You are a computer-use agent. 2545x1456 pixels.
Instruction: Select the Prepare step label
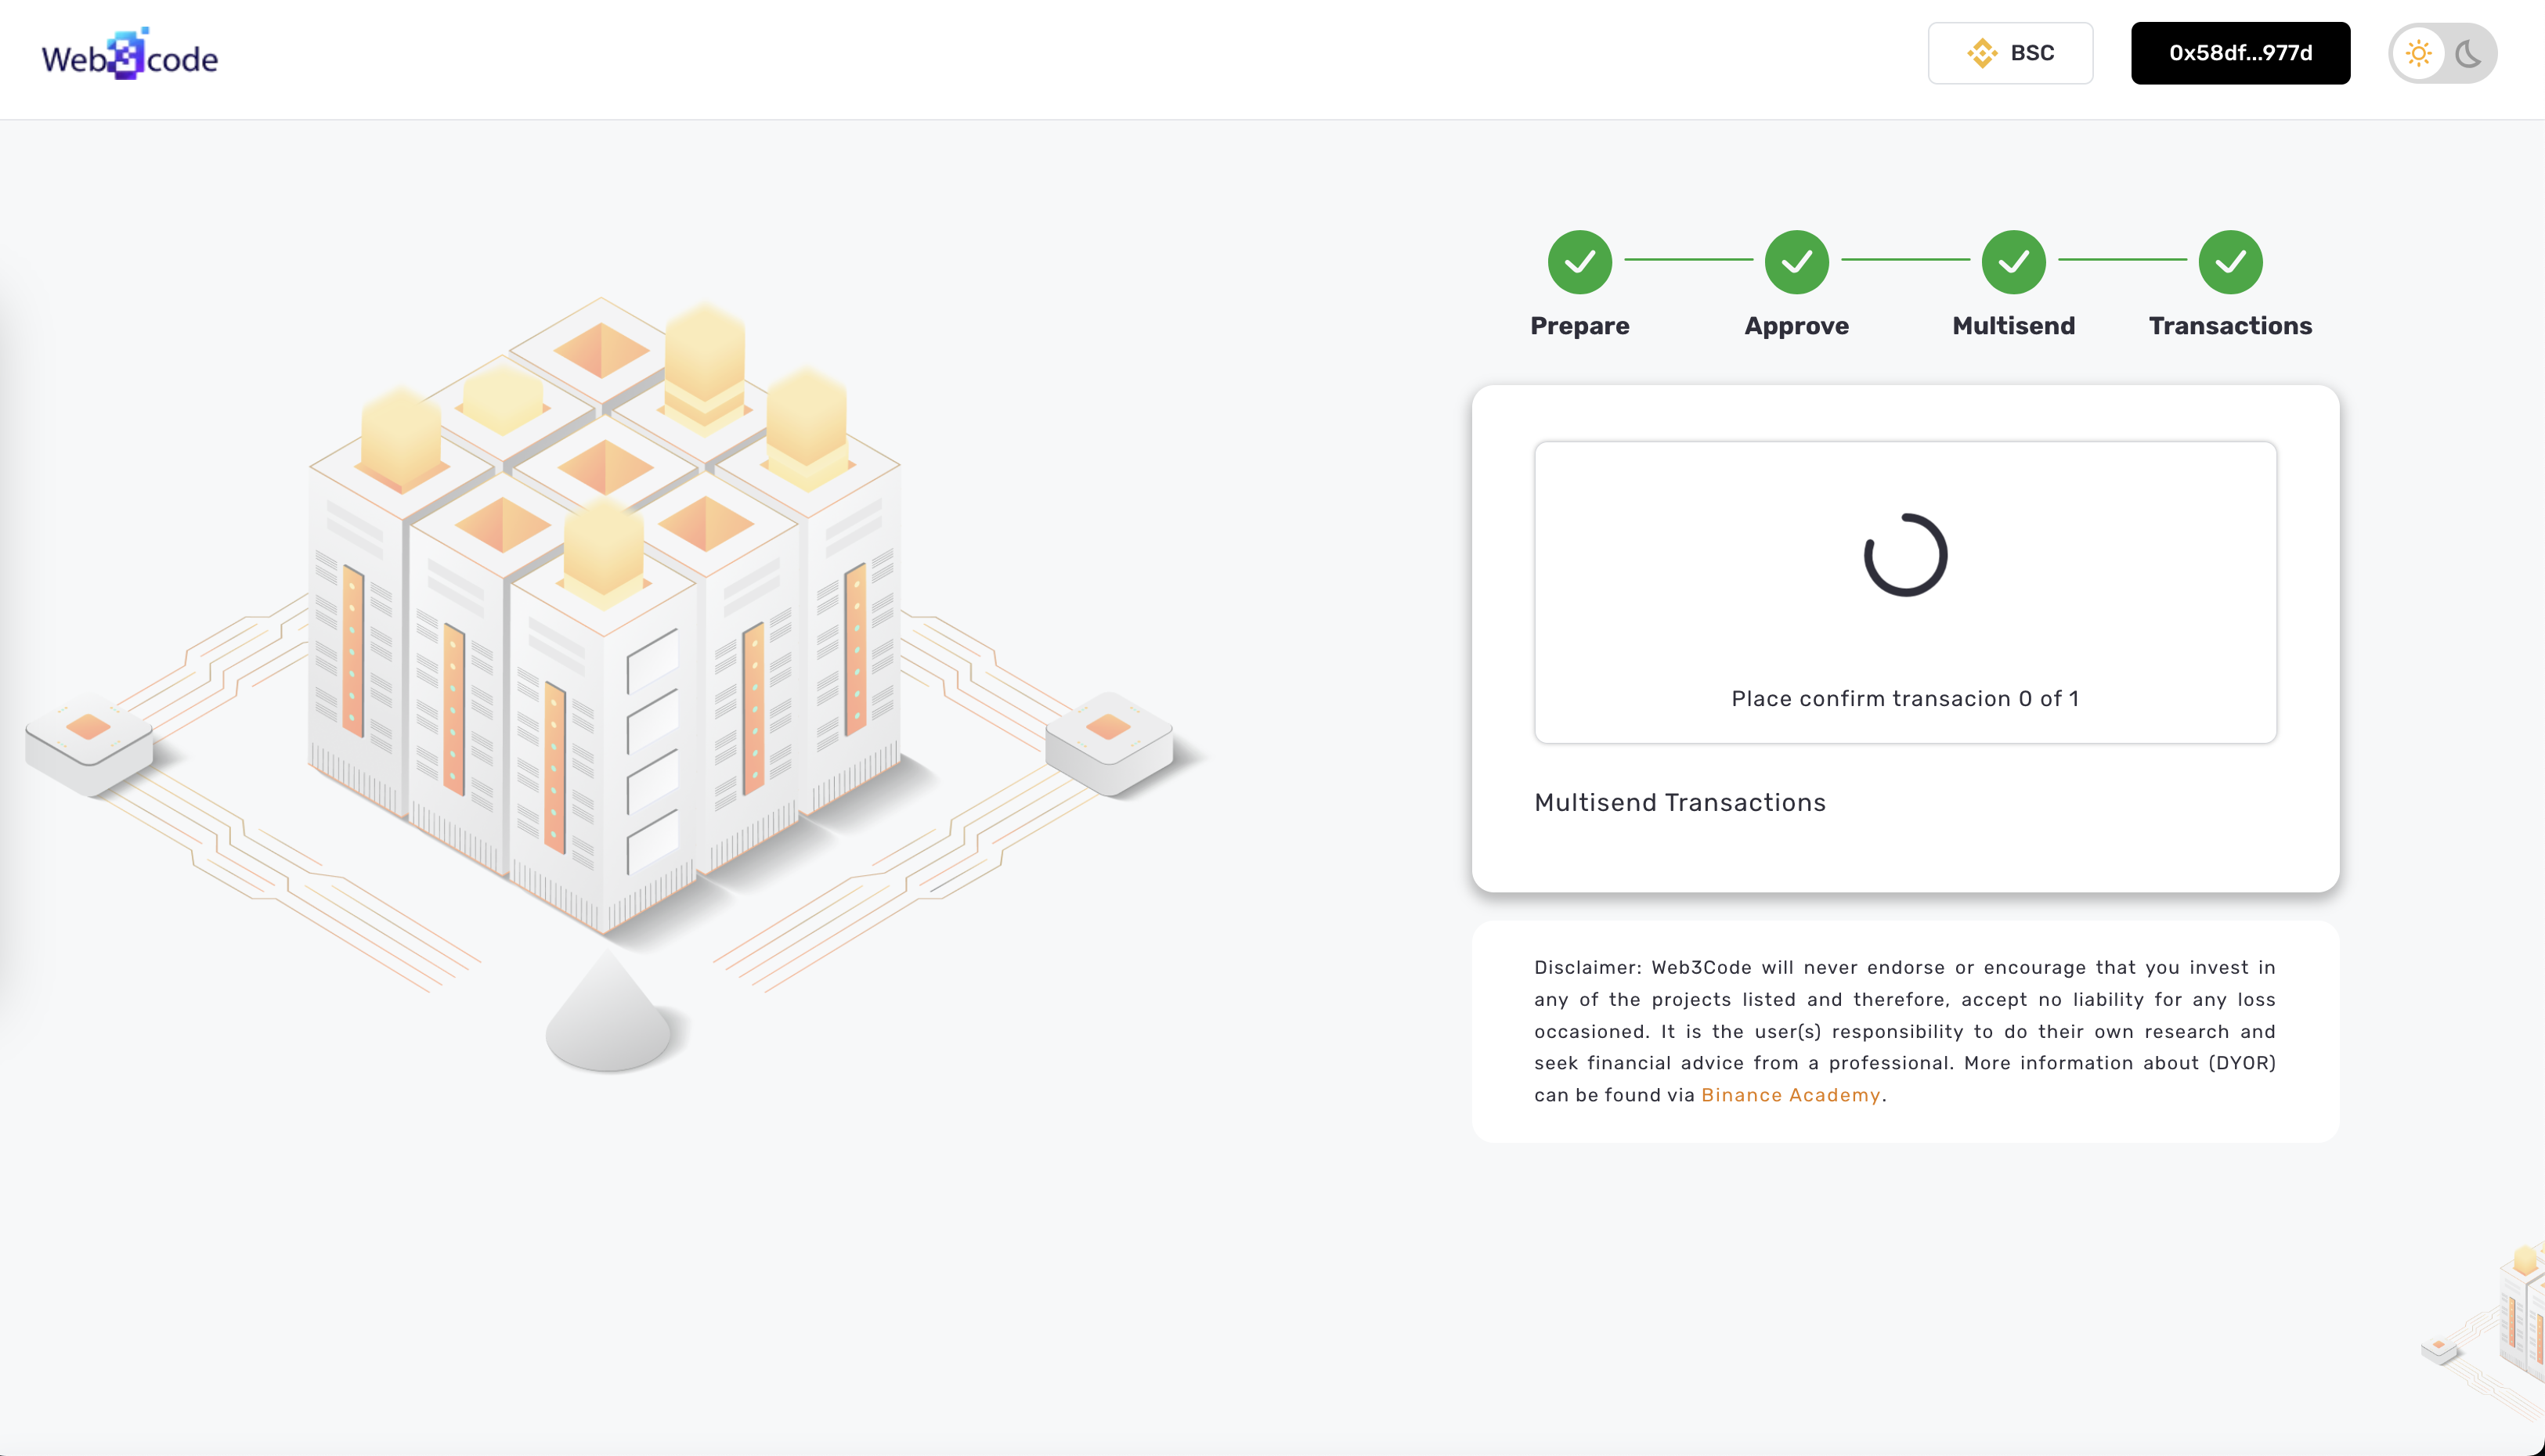click(1579, 326)
